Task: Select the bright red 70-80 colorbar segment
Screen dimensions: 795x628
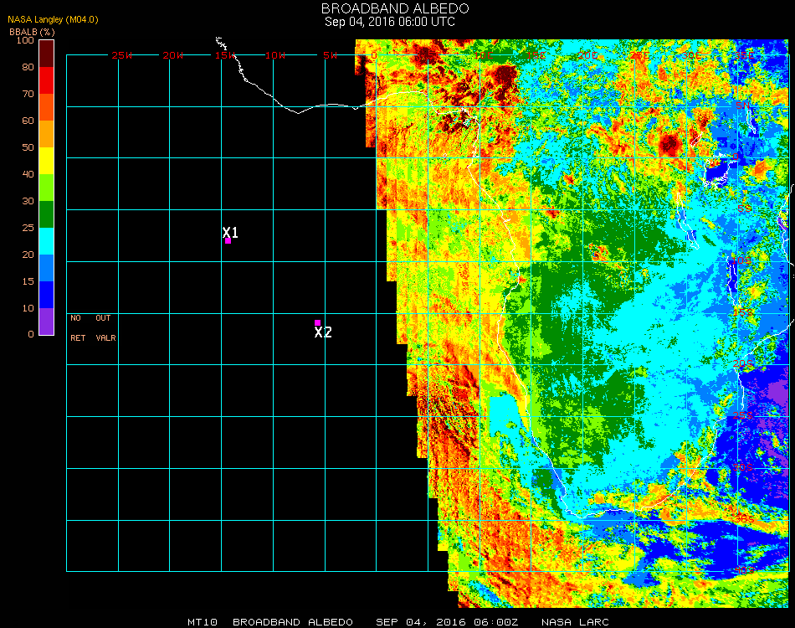Action: tap(46, 80)
